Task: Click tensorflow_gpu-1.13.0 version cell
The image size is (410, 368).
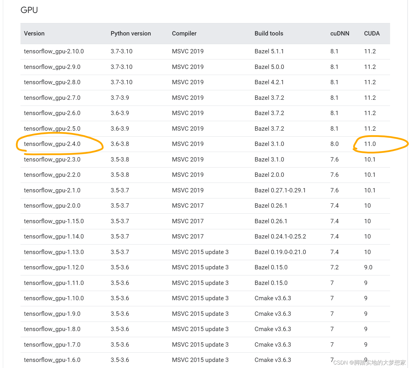Action: click(x=54, y=252)
